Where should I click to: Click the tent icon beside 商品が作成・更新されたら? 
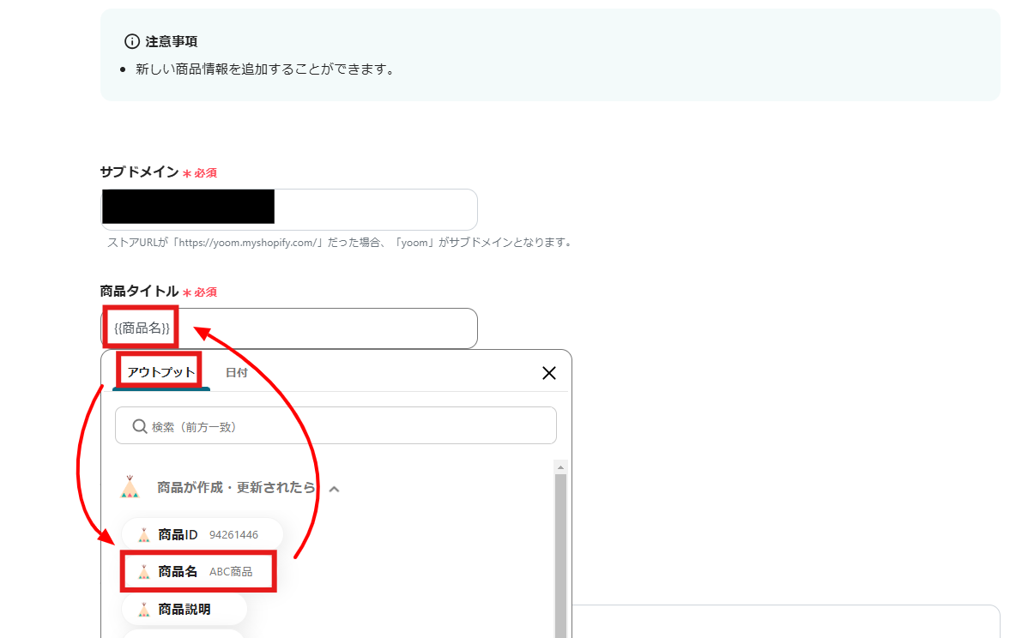tap(130, 487)
